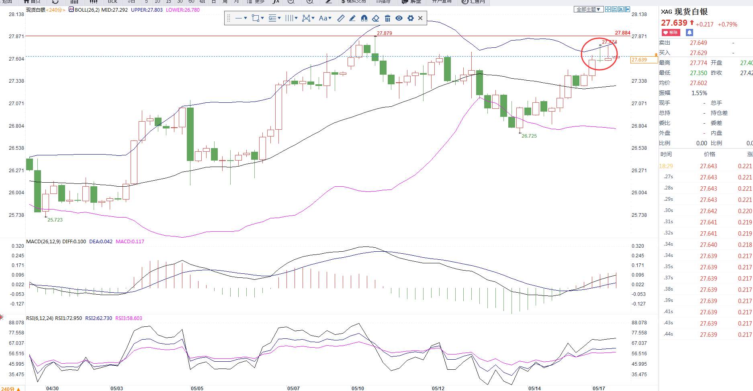Open the 更多 more periods menu
753x391 pixels.
click(x=256, y=2)
